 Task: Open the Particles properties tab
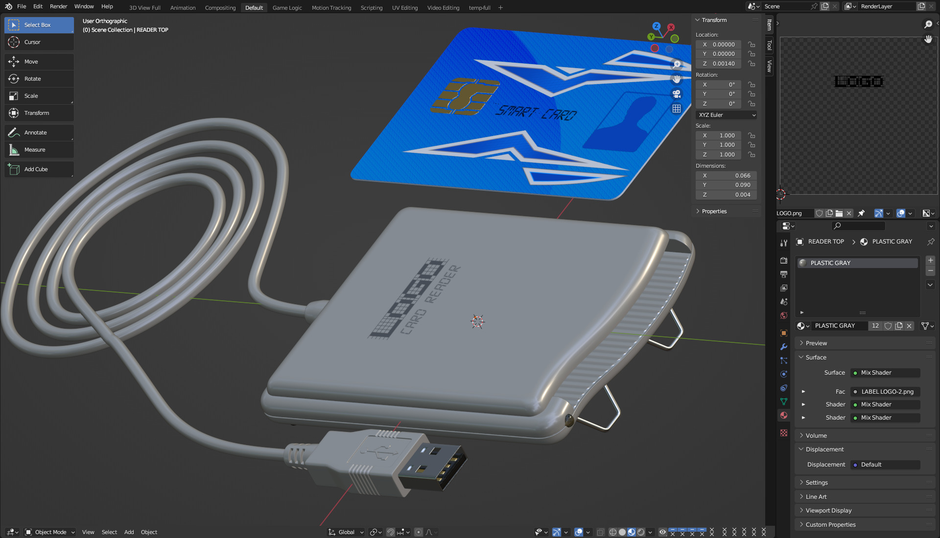click(x=784, y=360)
